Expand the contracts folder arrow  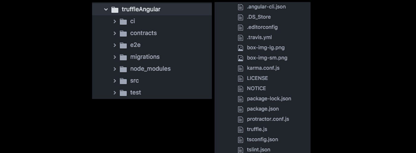coord(115,33)
